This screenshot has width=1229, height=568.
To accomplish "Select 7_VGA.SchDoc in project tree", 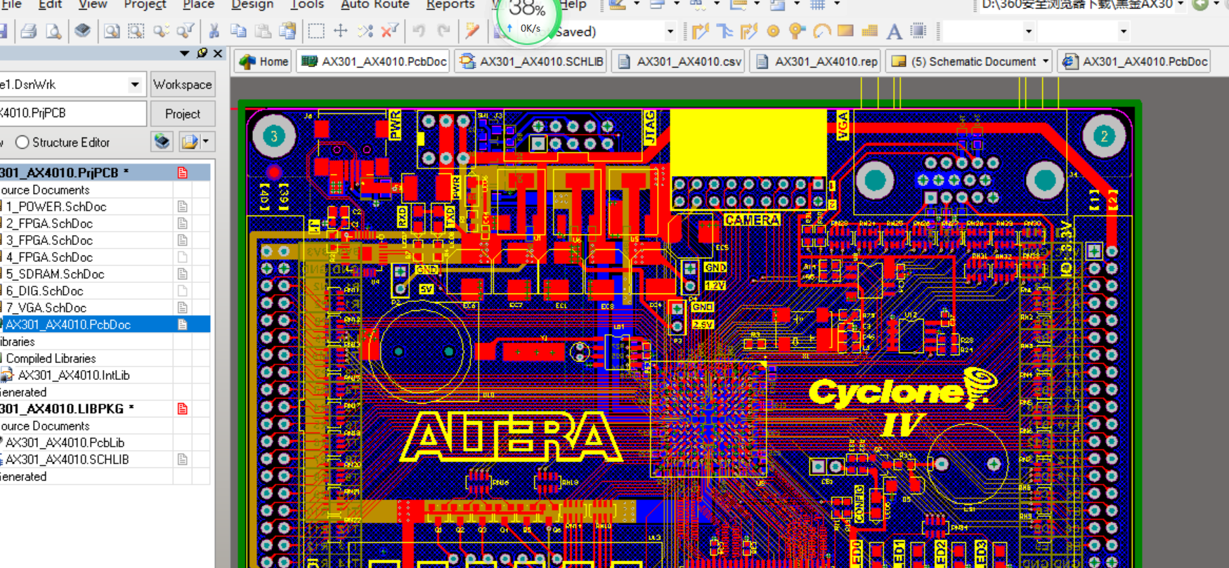I will [x=46, y=308].
